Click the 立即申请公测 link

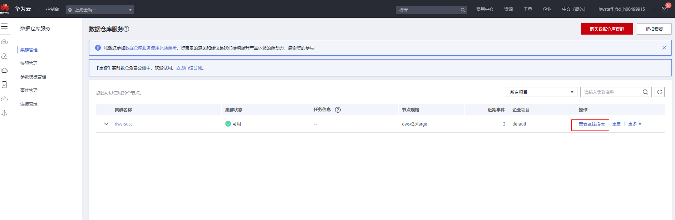[189, 68]
